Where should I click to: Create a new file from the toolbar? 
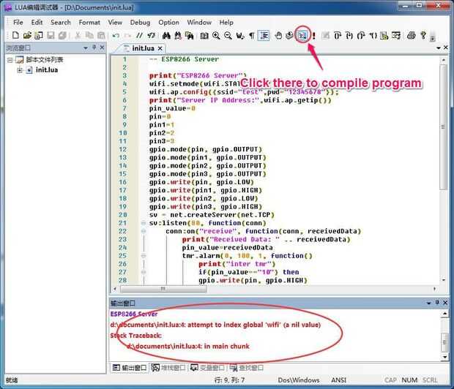[15, 36]
